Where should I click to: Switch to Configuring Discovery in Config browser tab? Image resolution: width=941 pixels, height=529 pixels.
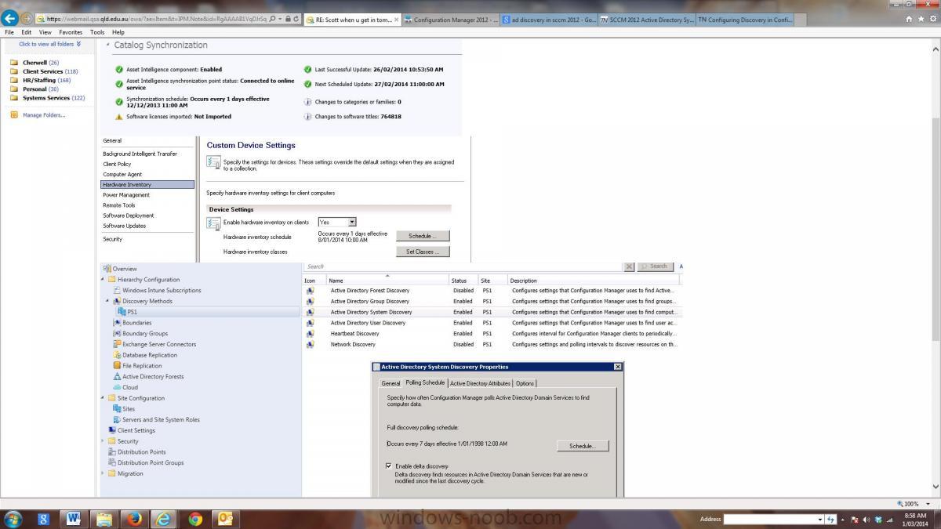tap(745, 19)
